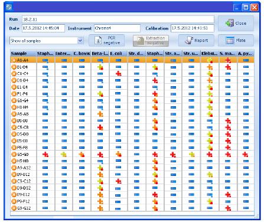This screenshot has width=264, height=222.
Task: Click the Close button with door icon
Action: click(236, 23)
